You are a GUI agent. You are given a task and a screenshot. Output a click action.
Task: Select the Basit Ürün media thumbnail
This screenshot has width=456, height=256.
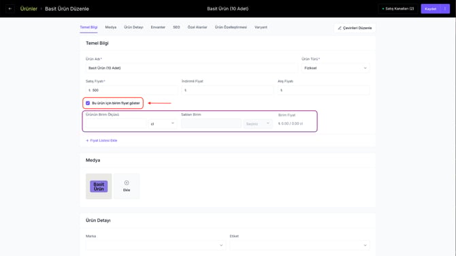click(99, 186)
